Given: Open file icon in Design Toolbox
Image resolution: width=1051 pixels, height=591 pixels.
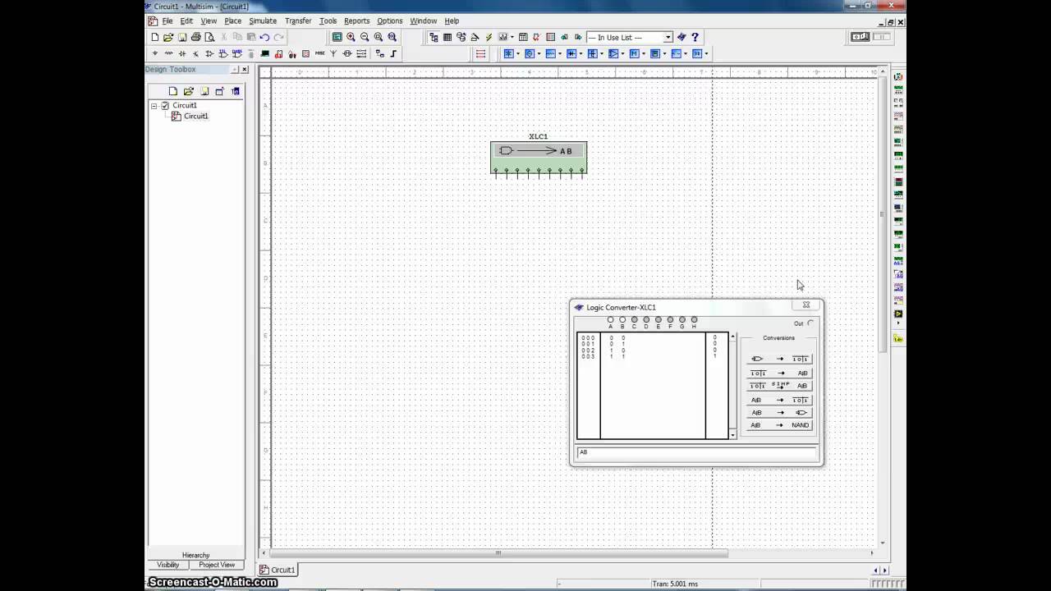Looking at the screenshot, I should [x=188, y=91].
